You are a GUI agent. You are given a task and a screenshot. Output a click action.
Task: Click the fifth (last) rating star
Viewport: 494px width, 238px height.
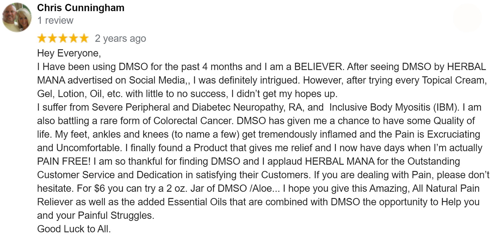pos(84,38)
